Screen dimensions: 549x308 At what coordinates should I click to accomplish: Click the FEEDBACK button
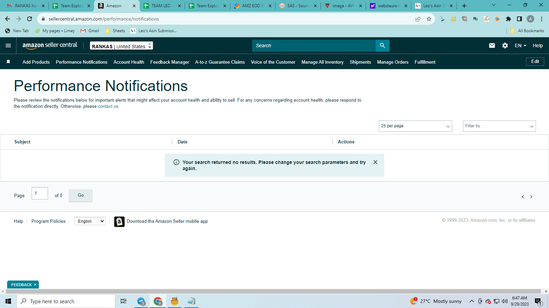point(21,285)
